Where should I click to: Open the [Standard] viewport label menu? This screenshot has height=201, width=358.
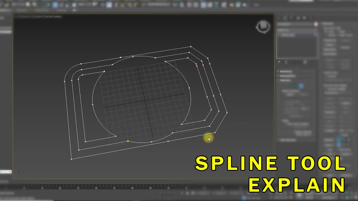point(38,17)
